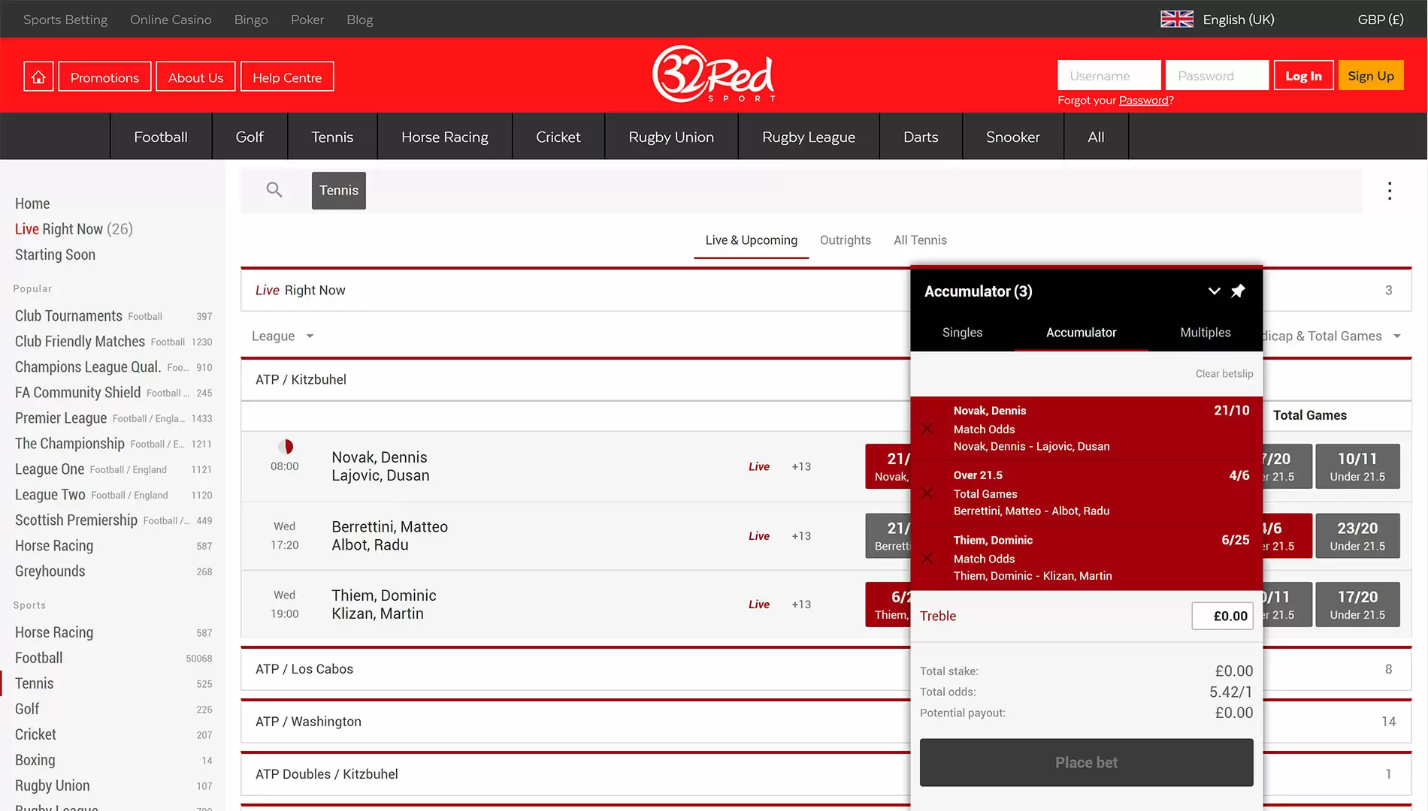The width and height of the screenshot is (1428, 811).
Task: Change currency from GBP (£)
Action: coord(1380,19)
